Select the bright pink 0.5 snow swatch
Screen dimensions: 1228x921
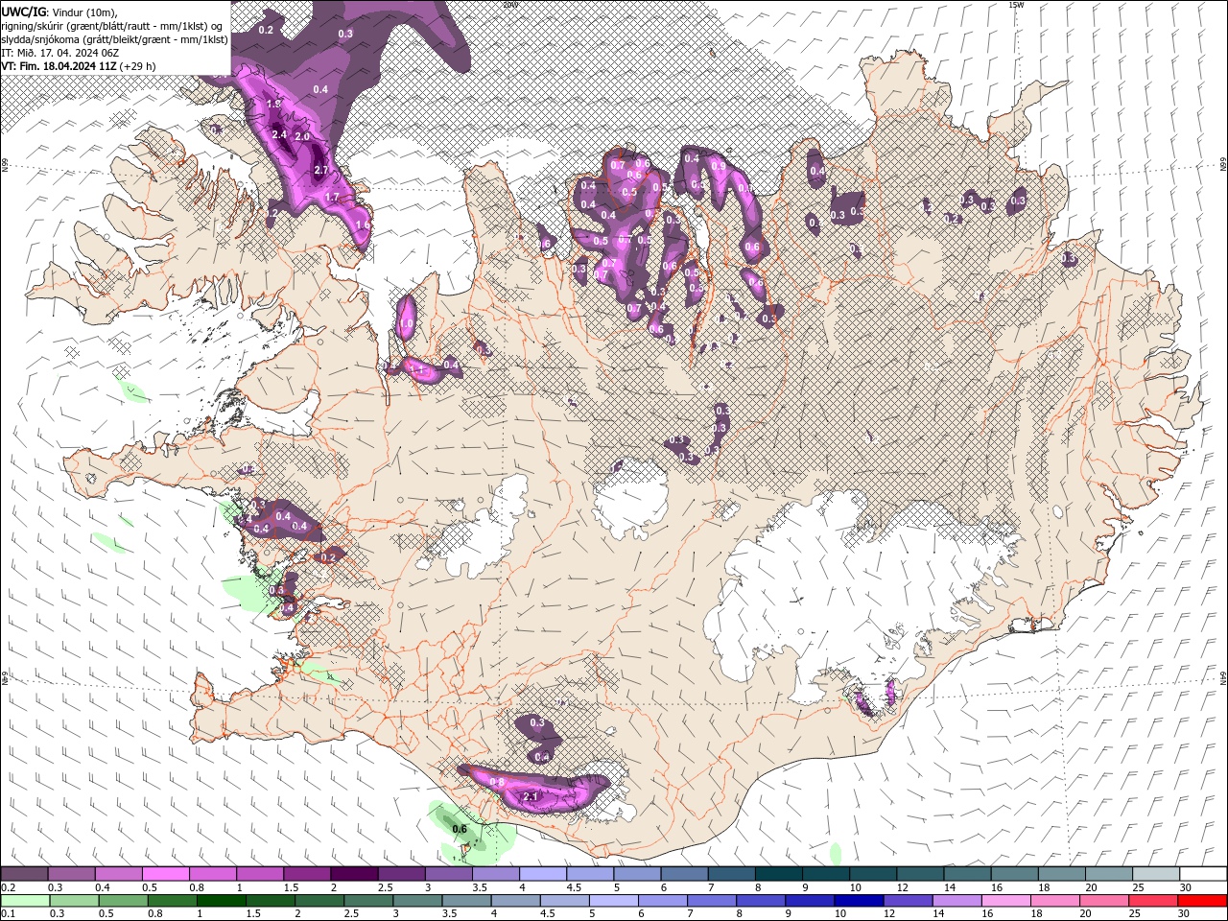tap(165, 874)
